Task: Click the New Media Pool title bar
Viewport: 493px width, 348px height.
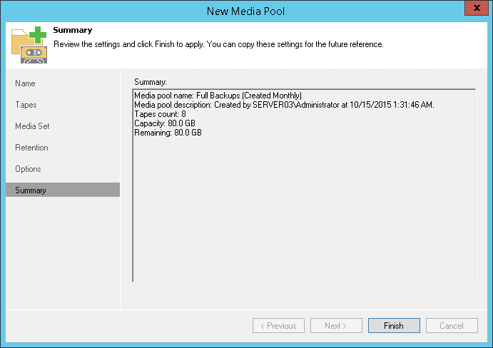Action: pyautogui.click(x=246, y=11)
